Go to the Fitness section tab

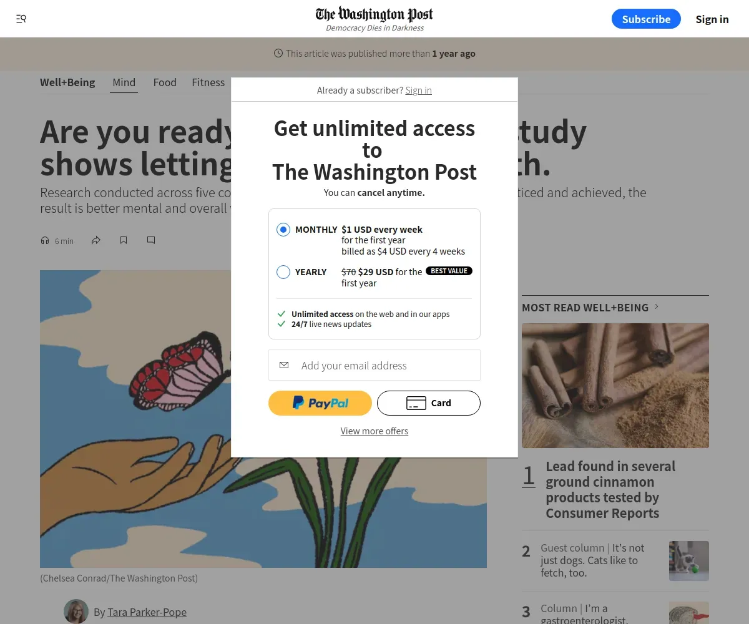pyautogui.click(x=208, y=82)
